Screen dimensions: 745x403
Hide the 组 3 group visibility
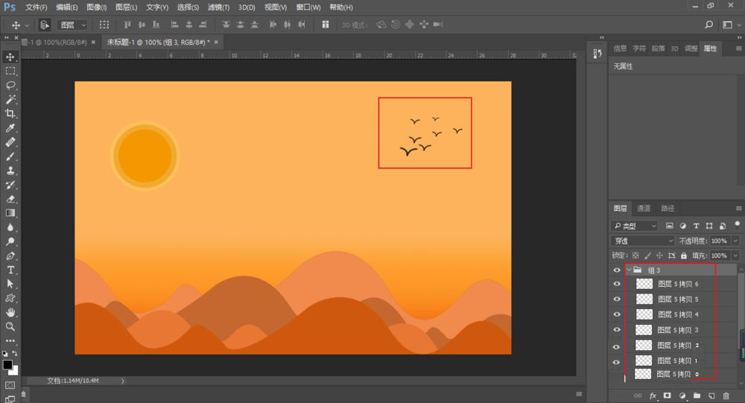pyautogui.click(x=616, y=270)
